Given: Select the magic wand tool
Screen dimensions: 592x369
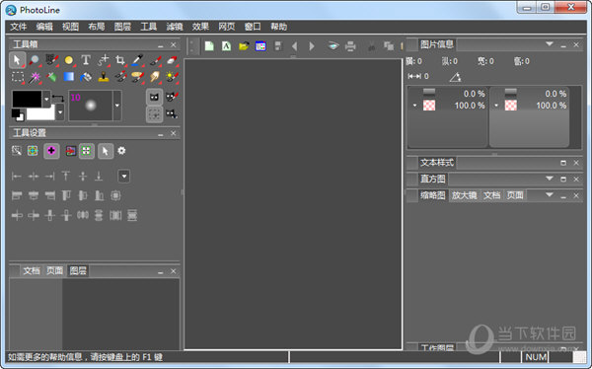Looking at the screenshot, I should (35, 77).
